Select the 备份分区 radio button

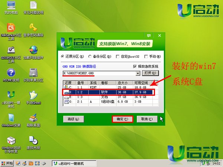click(90, 57)
